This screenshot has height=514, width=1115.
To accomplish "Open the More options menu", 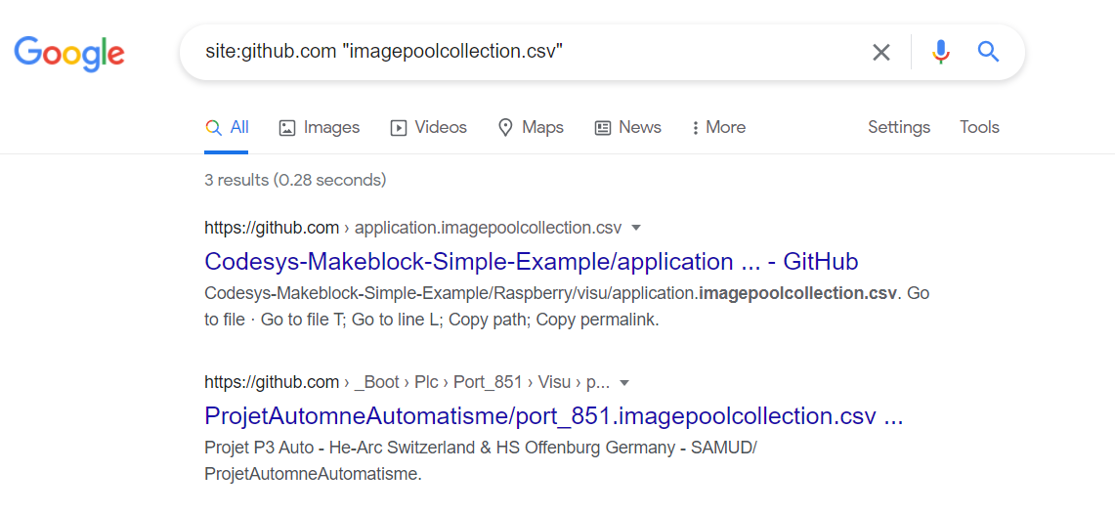I will [718, 128].
